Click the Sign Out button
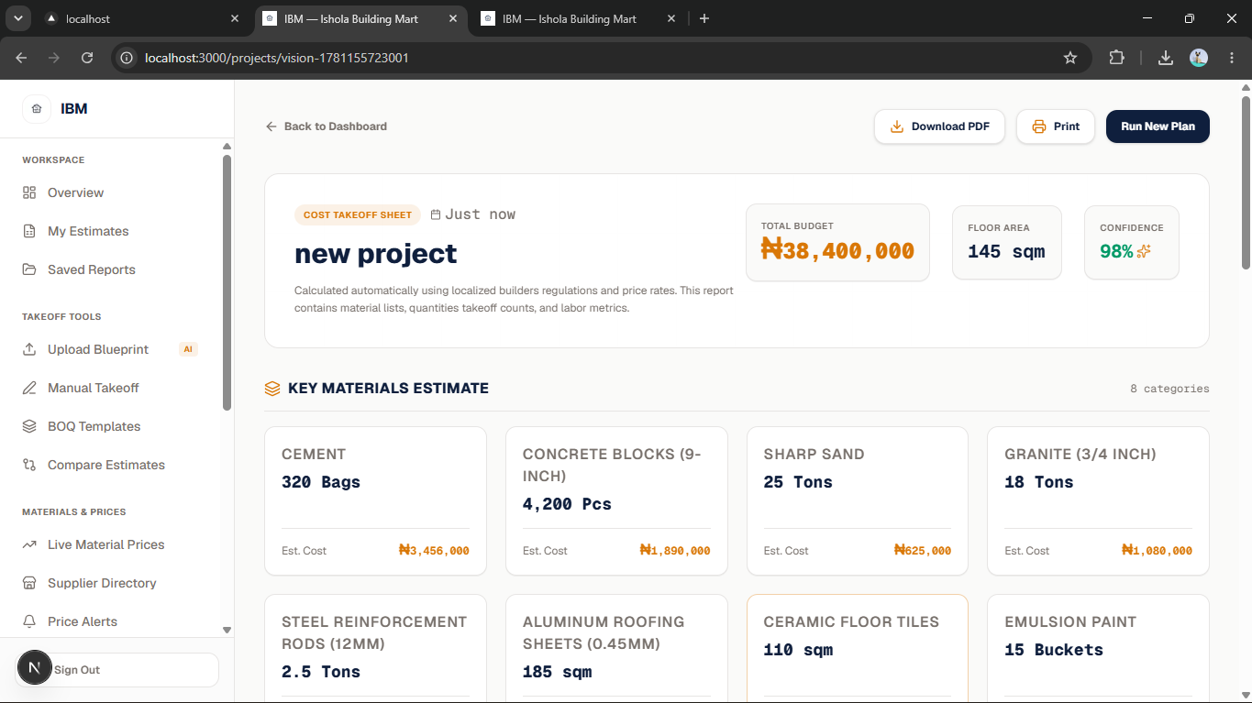Viewport: 1252px width, 703px height. [117, 670]
